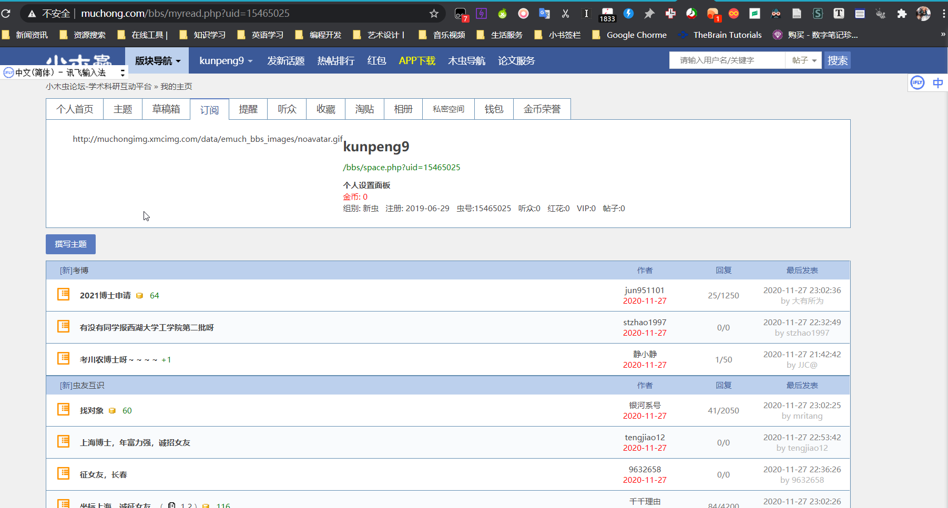948x508 pixels.
Task: Click the grey pushpin extension icon
Action: tap(649, 14)
